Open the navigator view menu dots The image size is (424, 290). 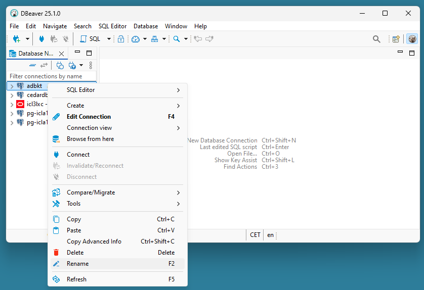pyautogui.click(x=91, y=65)
